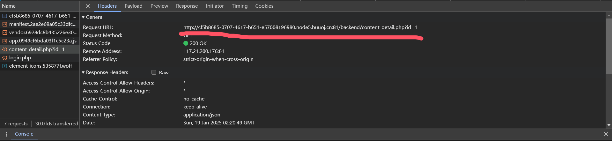
Task: Open the Preview tab
Action: point(159,6)
